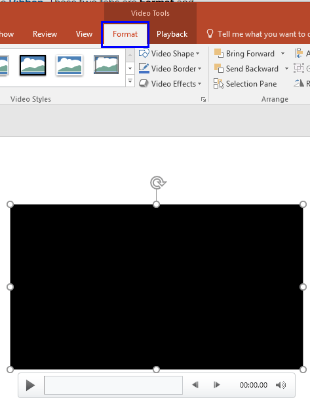The image size is (310, 404).
Task: Expand the full Video Styles gallery
Action: 130,81
